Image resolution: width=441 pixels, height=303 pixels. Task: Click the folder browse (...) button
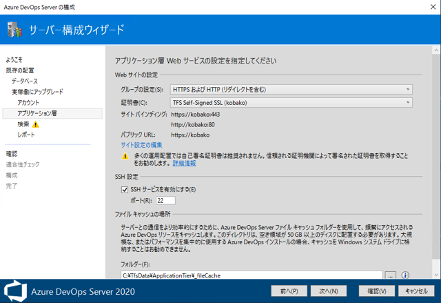391,275
